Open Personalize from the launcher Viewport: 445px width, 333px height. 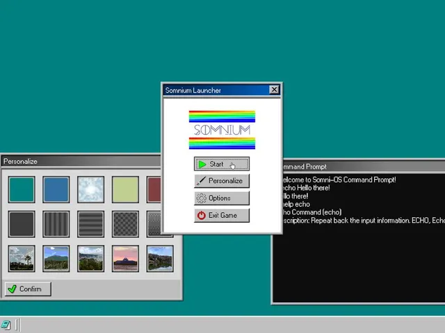[x=222, y=181]
